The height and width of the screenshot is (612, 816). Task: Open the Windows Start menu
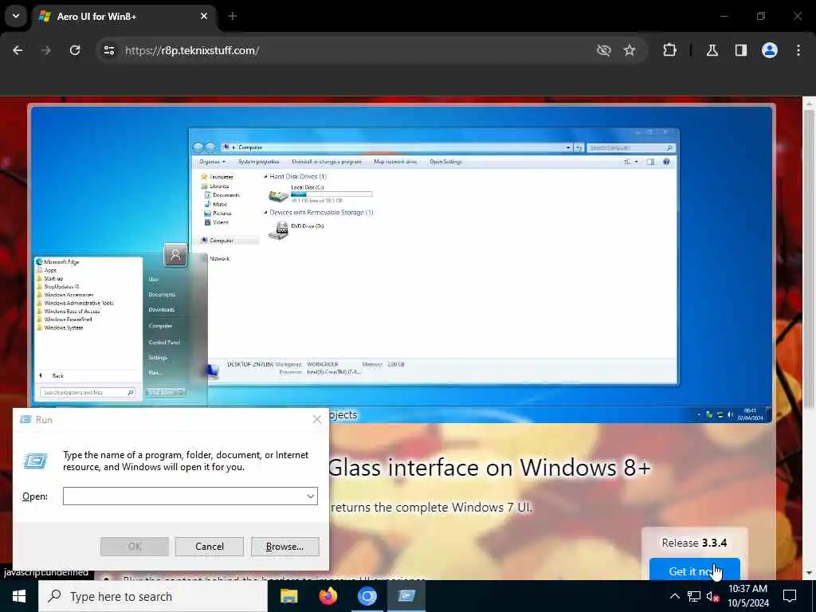pyautogui.click(x=19, y=596)
